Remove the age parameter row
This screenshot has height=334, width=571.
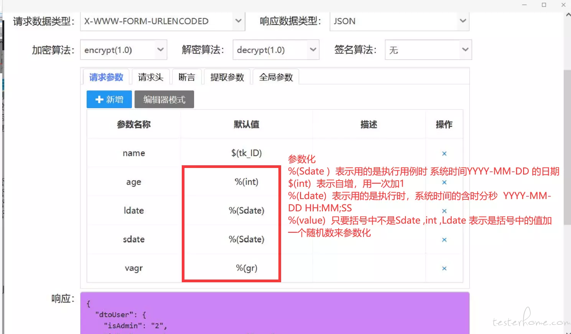[x=444, y=182]
